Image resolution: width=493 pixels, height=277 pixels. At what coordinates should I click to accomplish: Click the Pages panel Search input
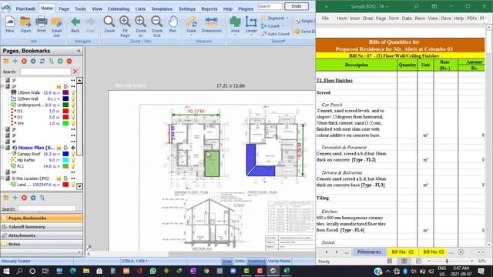(x=45, y=72)
